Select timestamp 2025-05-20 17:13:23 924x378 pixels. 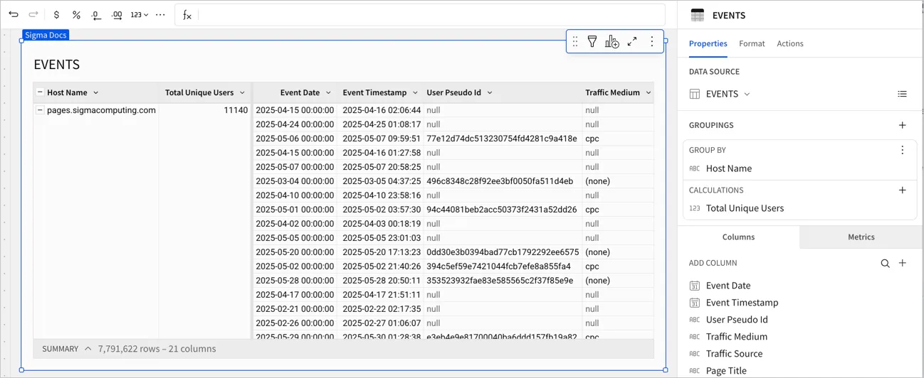(382, 252)
